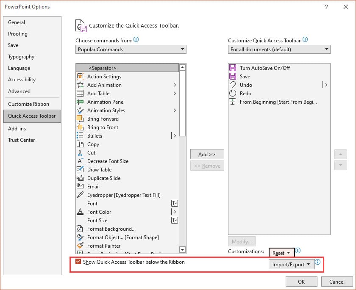
Task: Click the Format Background command icon
Action: 81,229
